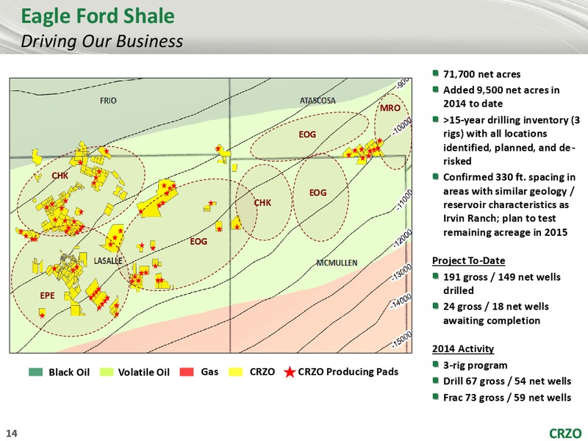The height and width of the screenshot is (441, 588).
Task: Click the MCMULLEN county label on map
Action: pos(337,263)
